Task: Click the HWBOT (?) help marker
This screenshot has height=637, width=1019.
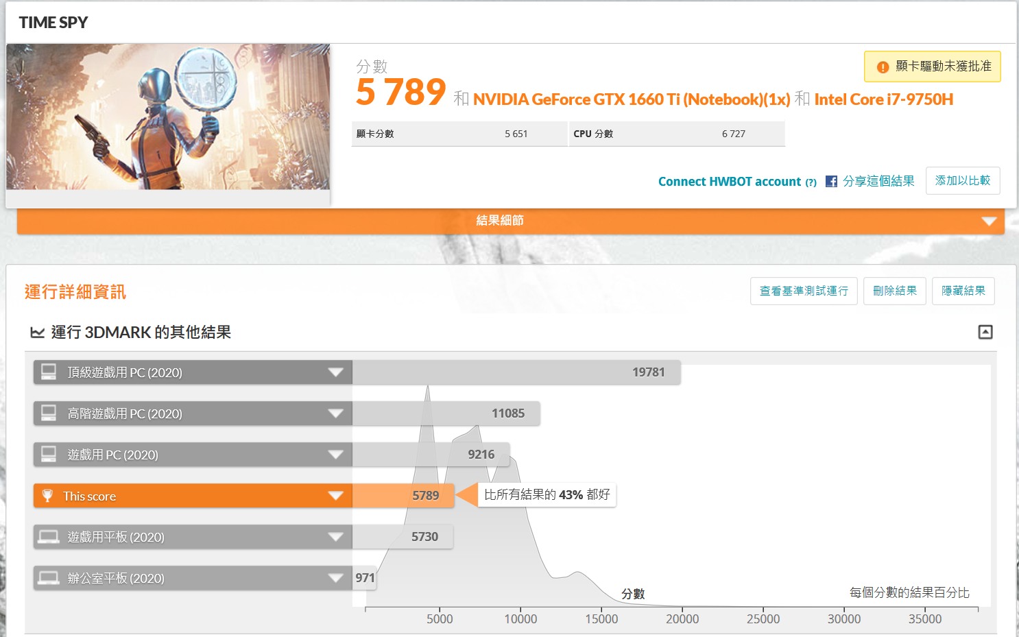Action: tap(811, 182)
